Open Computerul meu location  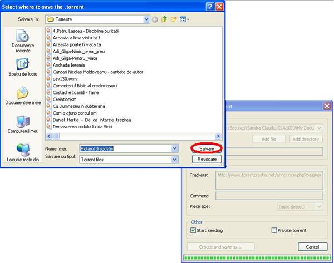point(23,125)
